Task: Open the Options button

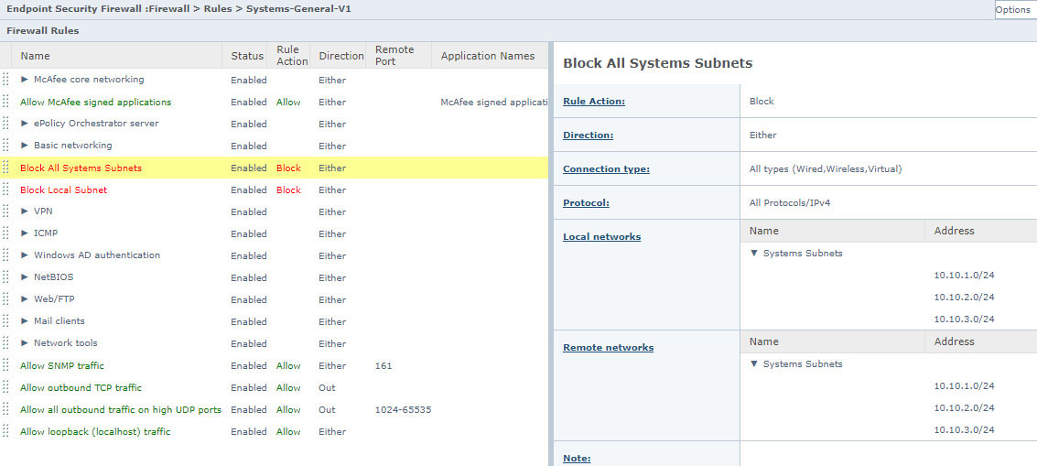Action: coord(1015,9)
